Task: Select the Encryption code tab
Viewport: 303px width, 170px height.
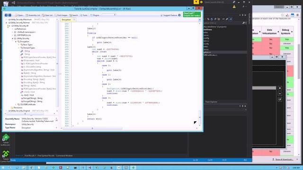Action: [66, 20]
